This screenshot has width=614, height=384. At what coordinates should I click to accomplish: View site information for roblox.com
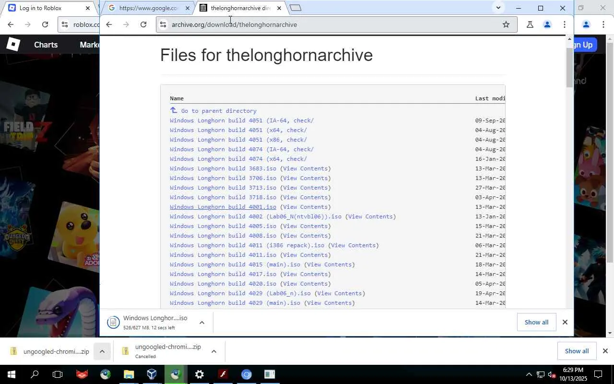[65, 24]
